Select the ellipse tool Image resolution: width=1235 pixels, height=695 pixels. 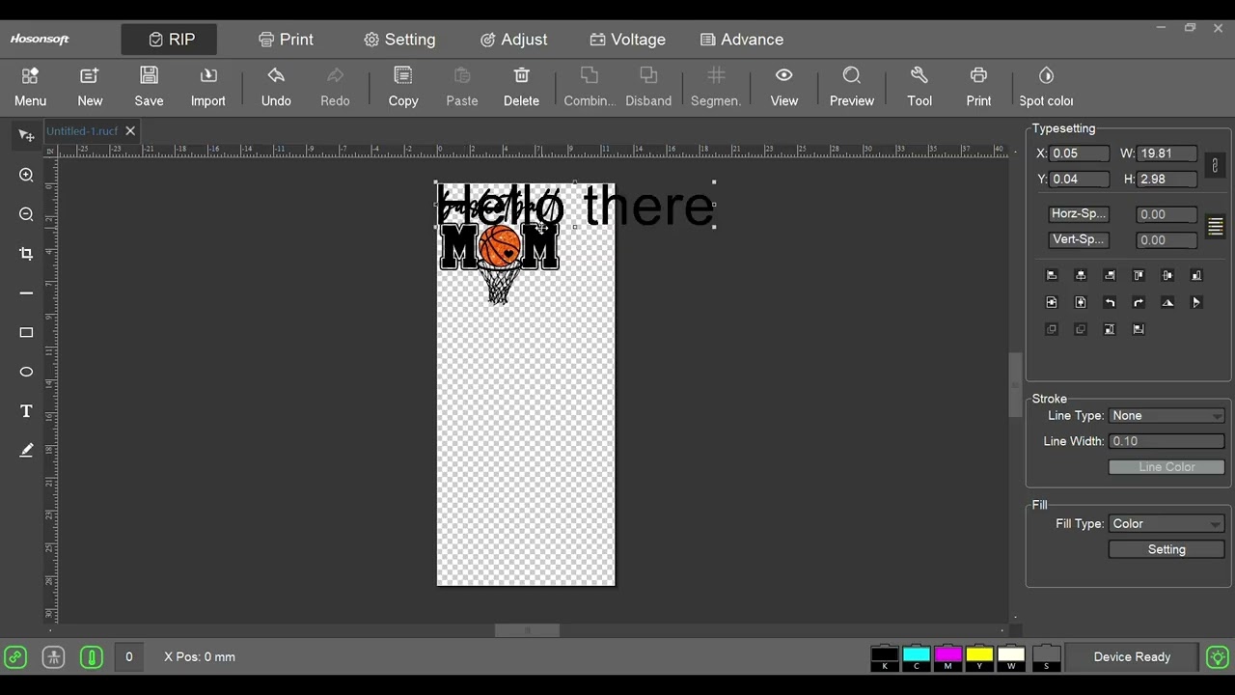26,372
